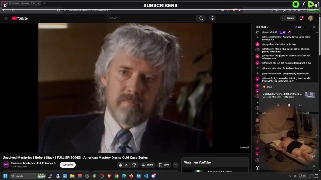Open Discord from the taskbar
321x180 pixels.
coord(153,176)
